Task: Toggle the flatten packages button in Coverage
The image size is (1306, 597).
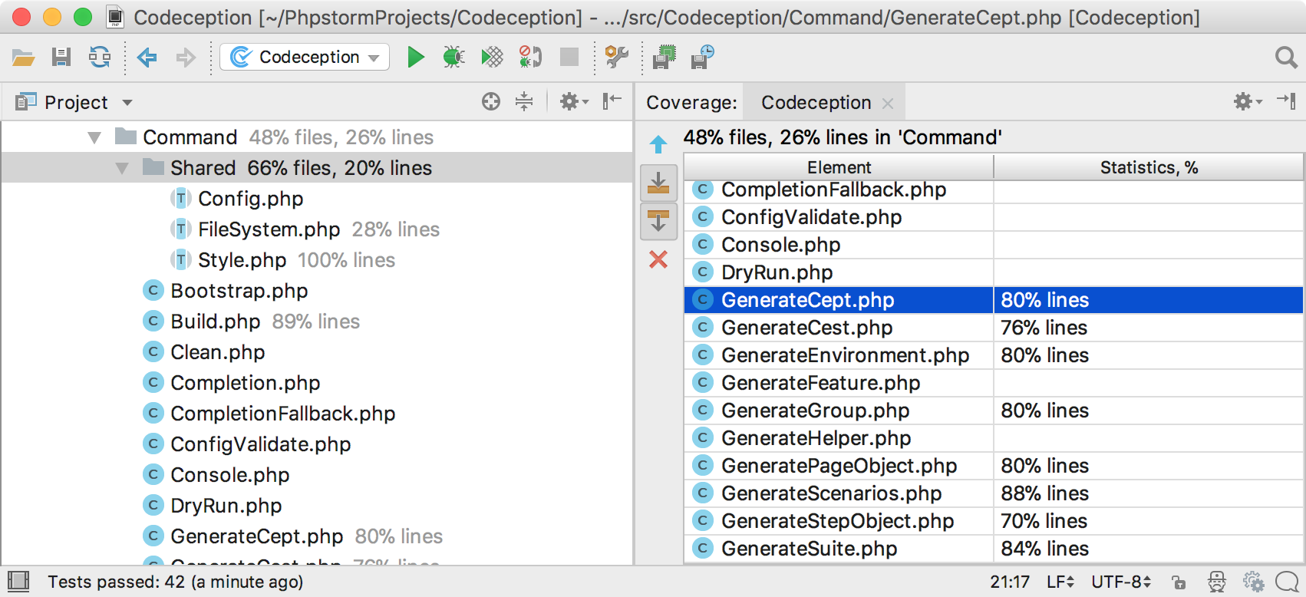Action: pos(658,183)
